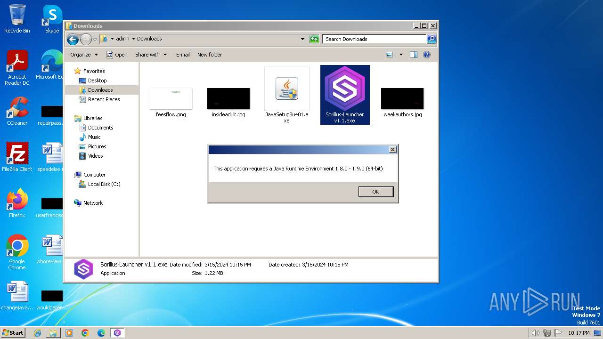Select Skype desktop shortcut
The width and height of the screenshot is (603, 339).
pos(52,19)
